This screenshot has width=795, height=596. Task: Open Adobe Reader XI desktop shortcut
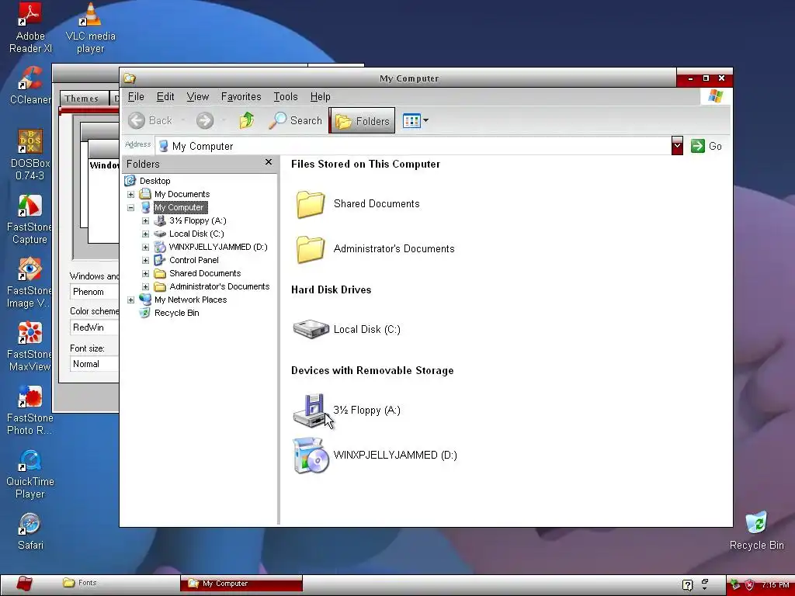[x=30, y=28]
